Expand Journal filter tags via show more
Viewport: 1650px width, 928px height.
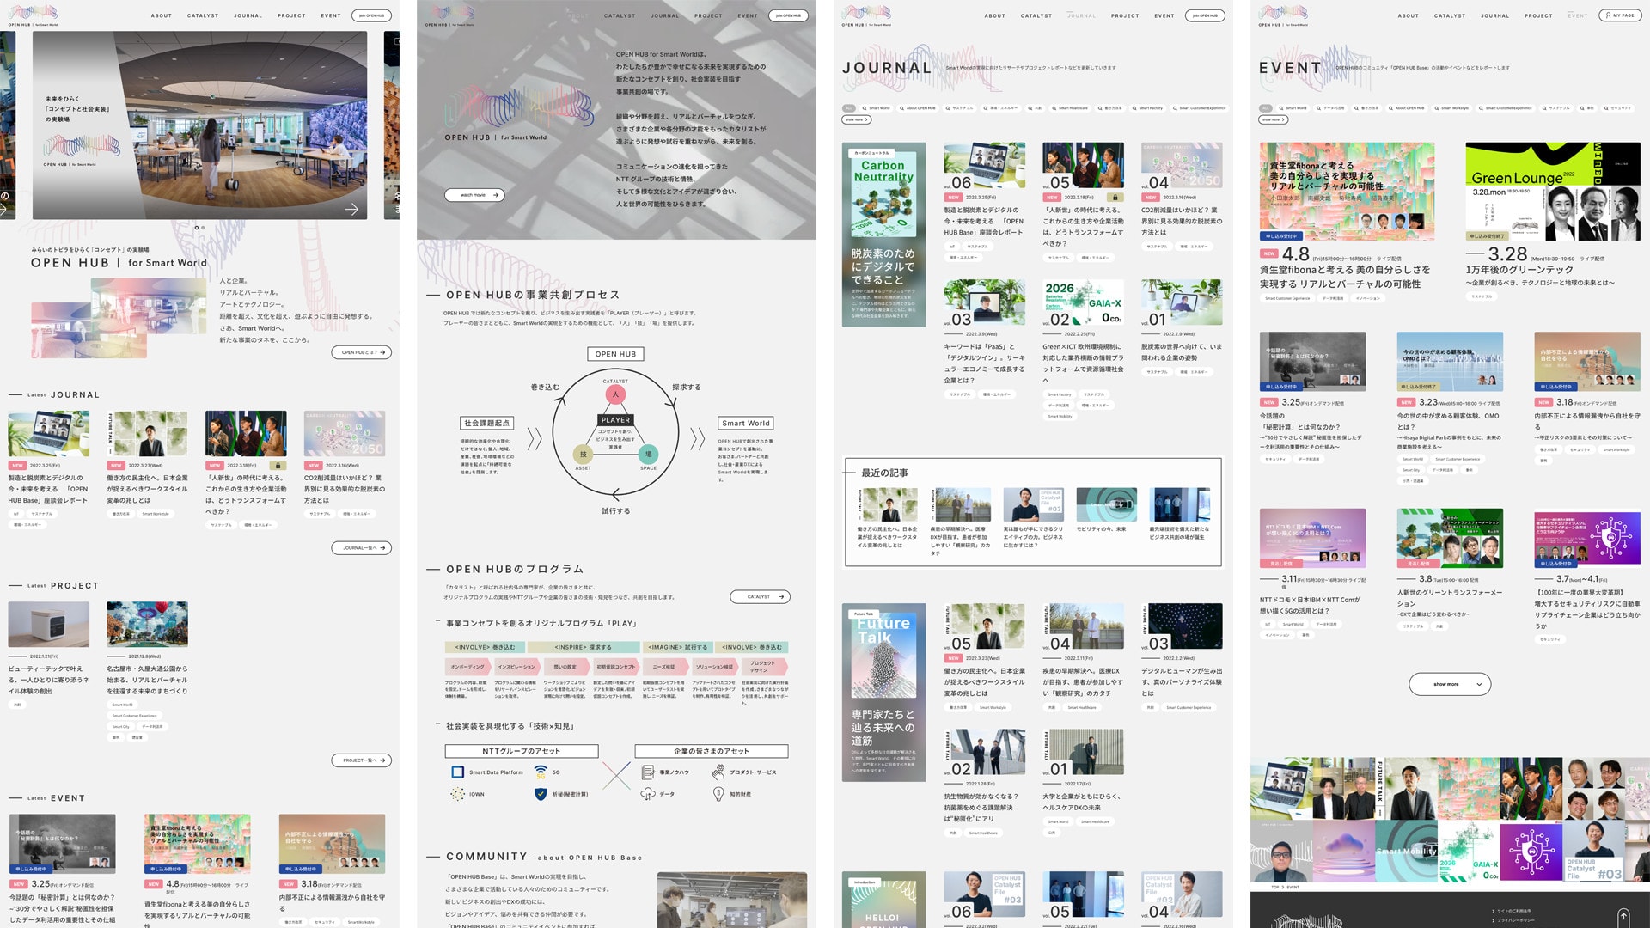[x=856, y=119]
